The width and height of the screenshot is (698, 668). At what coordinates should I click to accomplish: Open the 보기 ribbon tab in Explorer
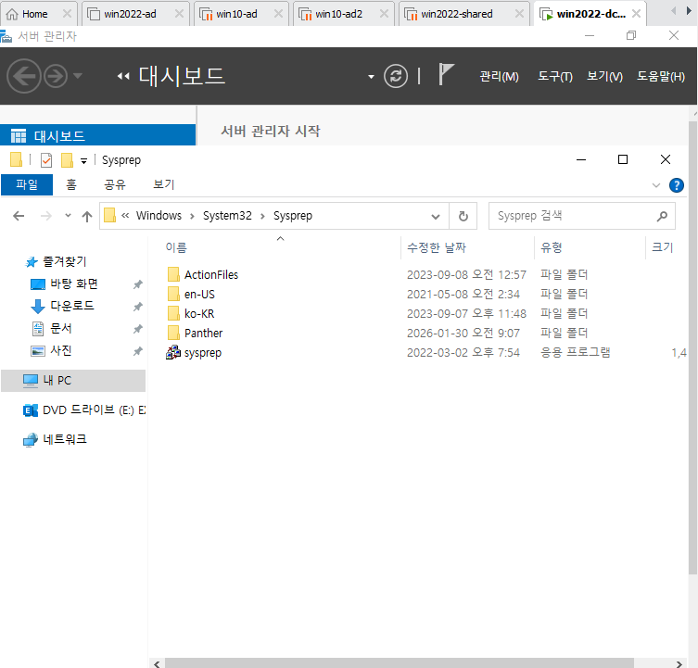(x=163, y=184)
